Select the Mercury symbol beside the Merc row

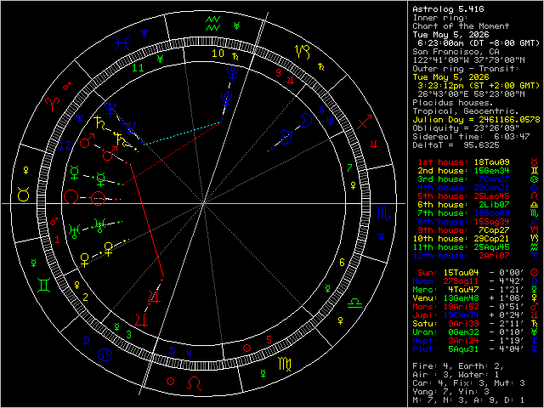pyautogui.click(x=535, y=290)
